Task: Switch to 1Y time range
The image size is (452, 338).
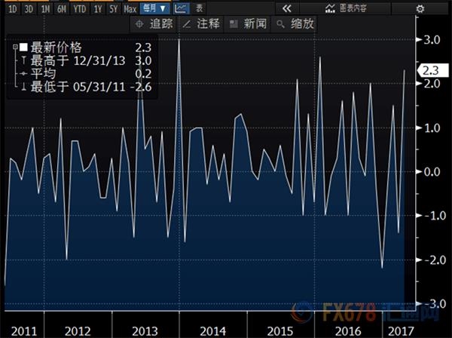Action: 98,9
